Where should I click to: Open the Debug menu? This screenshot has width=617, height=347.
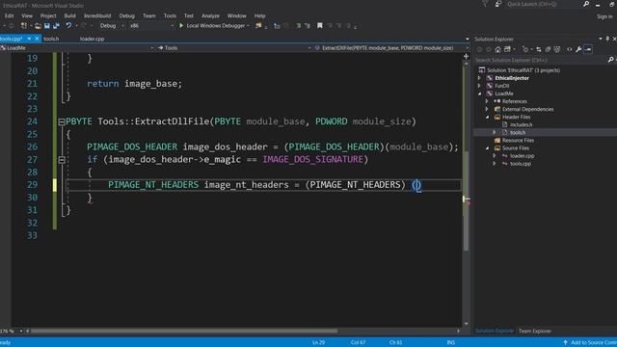[126, 15]
